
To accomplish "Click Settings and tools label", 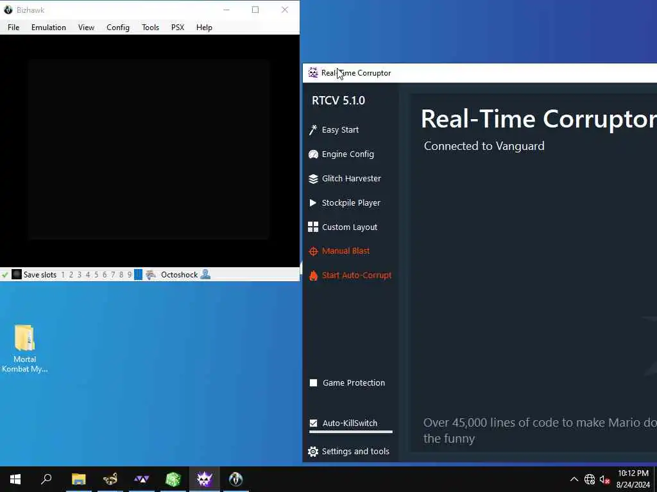I will (x=355, y=452).
